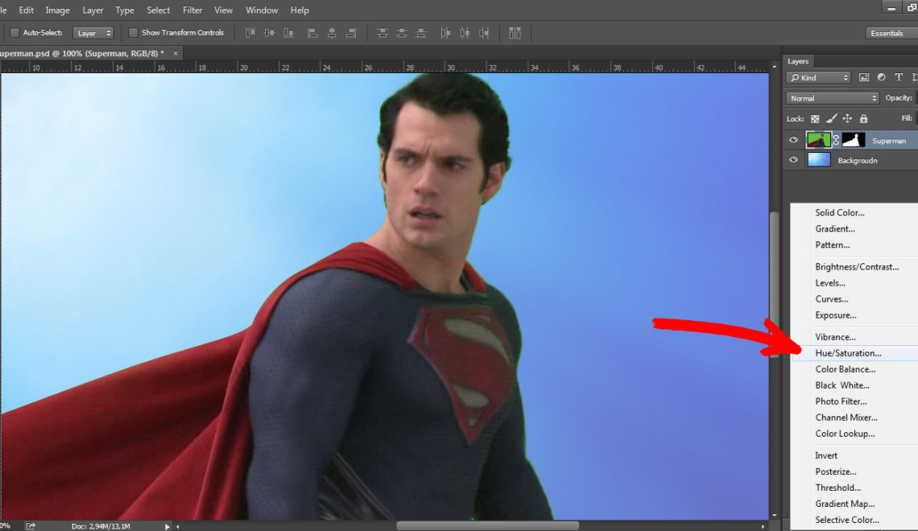Open the Layer menu
918x531 pixels.
93,10
